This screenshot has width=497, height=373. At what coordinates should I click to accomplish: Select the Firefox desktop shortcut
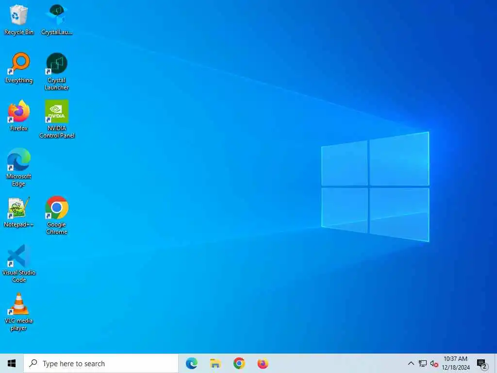19,116
